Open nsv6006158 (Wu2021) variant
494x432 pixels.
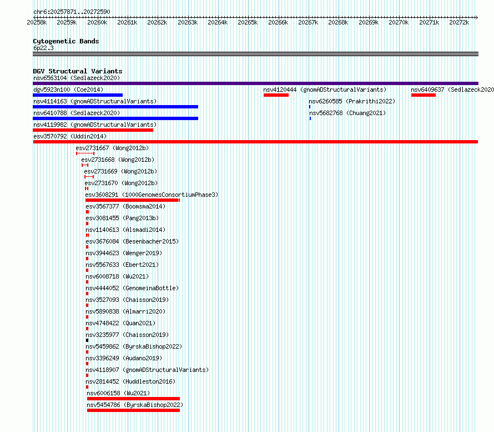coord(118,393)
